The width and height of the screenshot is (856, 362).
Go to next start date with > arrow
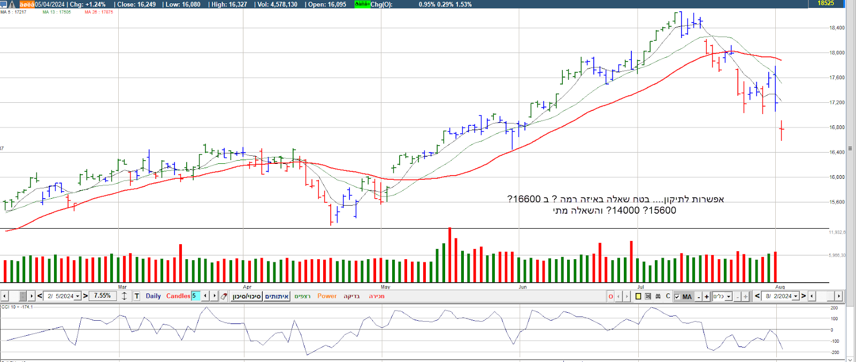click(85, 296)
